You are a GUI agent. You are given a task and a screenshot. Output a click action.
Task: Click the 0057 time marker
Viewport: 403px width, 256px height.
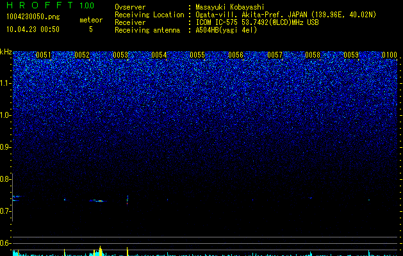click(x=274, y=55)
